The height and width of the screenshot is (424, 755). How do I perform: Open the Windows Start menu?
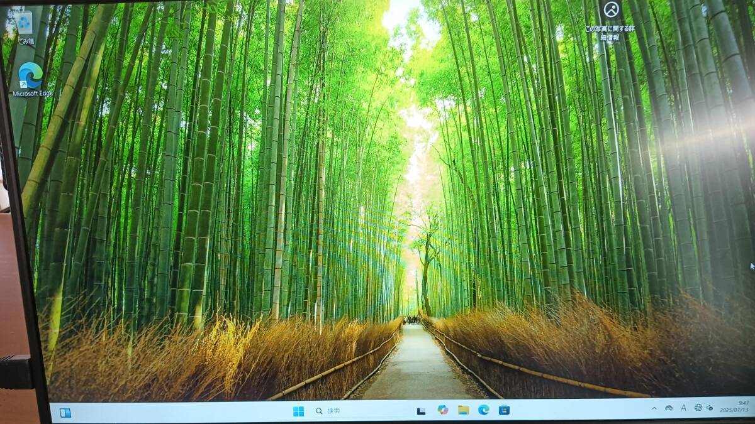coord(298,411)
